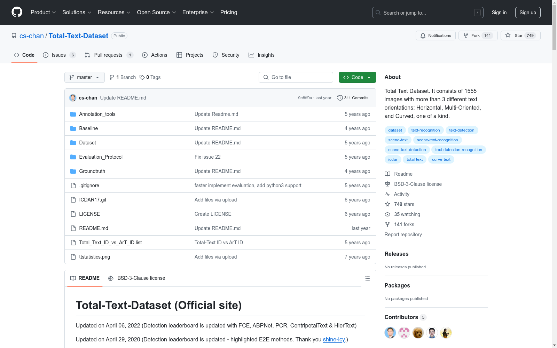Open the shine-lcy link in README
This screenshot has width=557, height=348.
(x=334, y=339)
